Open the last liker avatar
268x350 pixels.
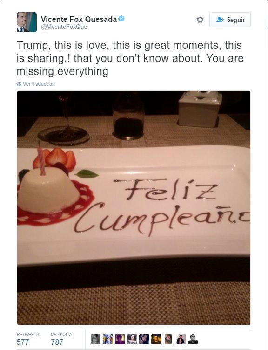tap(193, 339)
